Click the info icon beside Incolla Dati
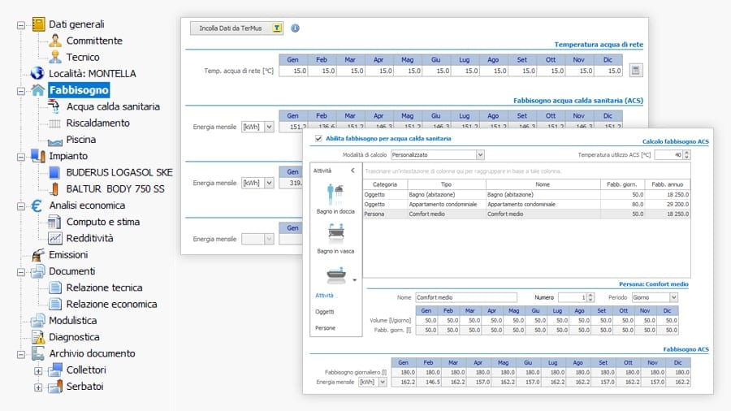Image resolution: width=731 pixels, height=411 pixels. tap(295, 28)
